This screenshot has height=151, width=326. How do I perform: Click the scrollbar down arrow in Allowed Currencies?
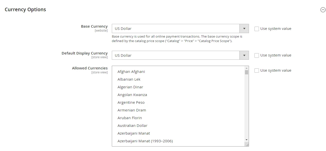point(246,140)
